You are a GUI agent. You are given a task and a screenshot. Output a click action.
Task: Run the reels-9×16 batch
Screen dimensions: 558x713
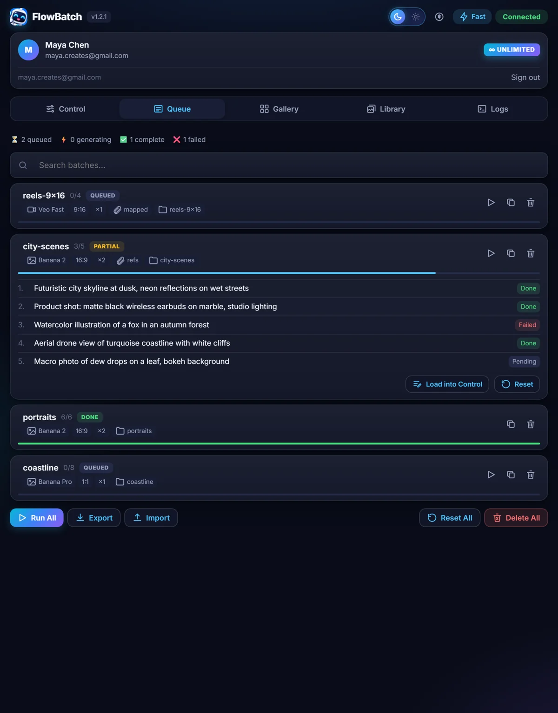[491, 203]
